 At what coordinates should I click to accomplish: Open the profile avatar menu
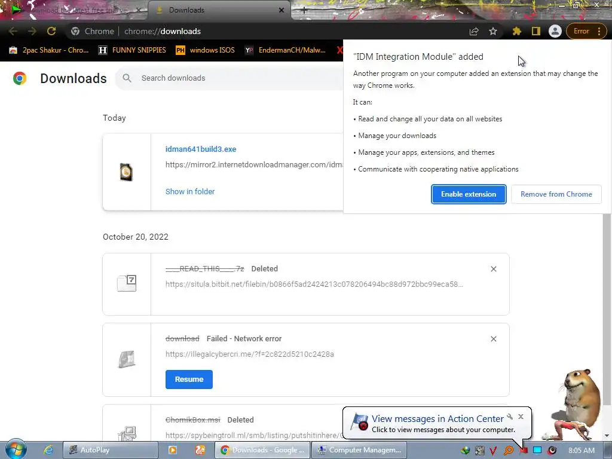tap(555, 31)
